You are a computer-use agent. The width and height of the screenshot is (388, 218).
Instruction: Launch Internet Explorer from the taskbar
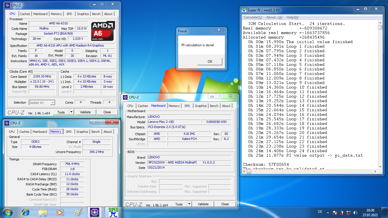coord(26,212)
